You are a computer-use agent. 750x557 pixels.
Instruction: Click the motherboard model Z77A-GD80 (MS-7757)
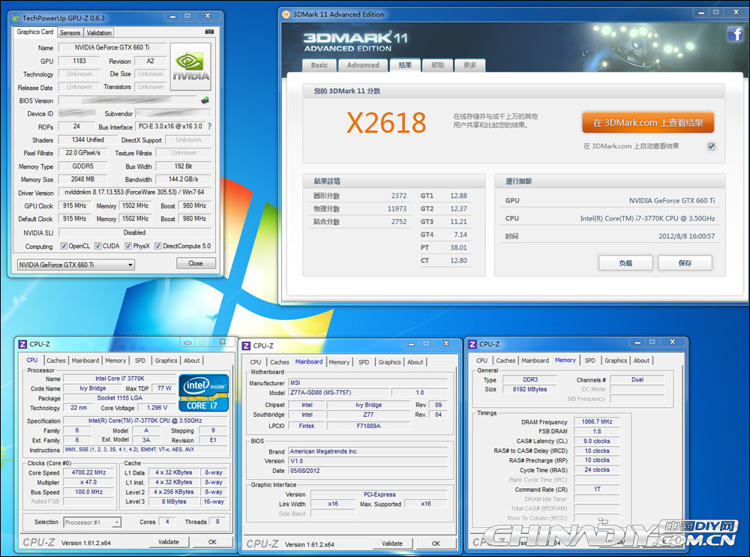(339, 393)
